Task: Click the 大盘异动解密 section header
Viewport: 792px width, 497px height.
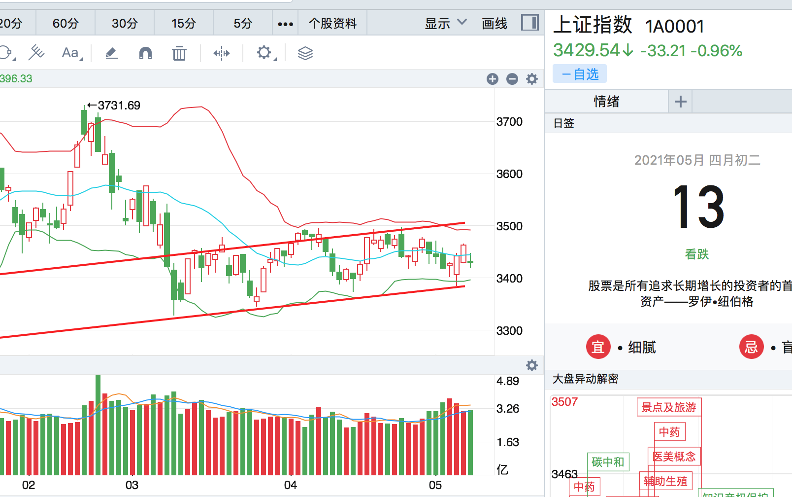Action: (586, 379)
